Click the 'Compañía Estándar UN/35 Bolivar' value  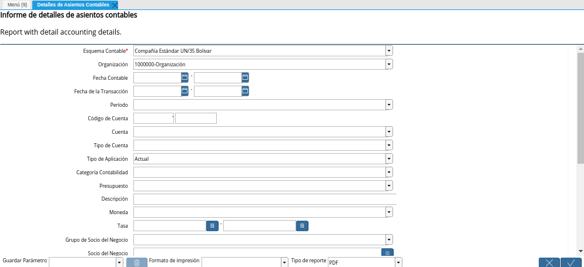(x=173, y=51)
